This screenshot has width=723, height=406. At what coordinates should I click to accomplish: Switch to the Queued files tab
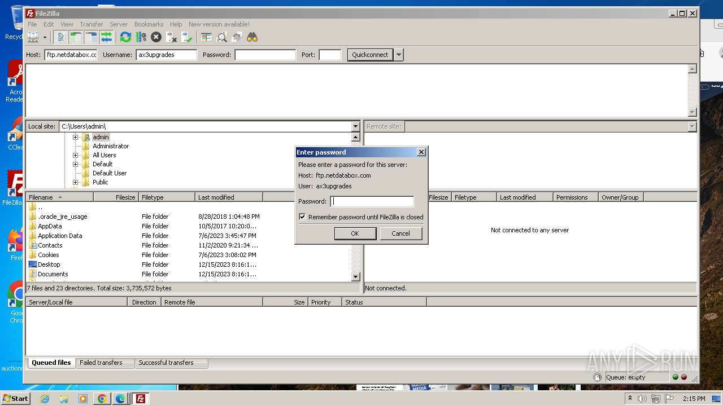51,363
